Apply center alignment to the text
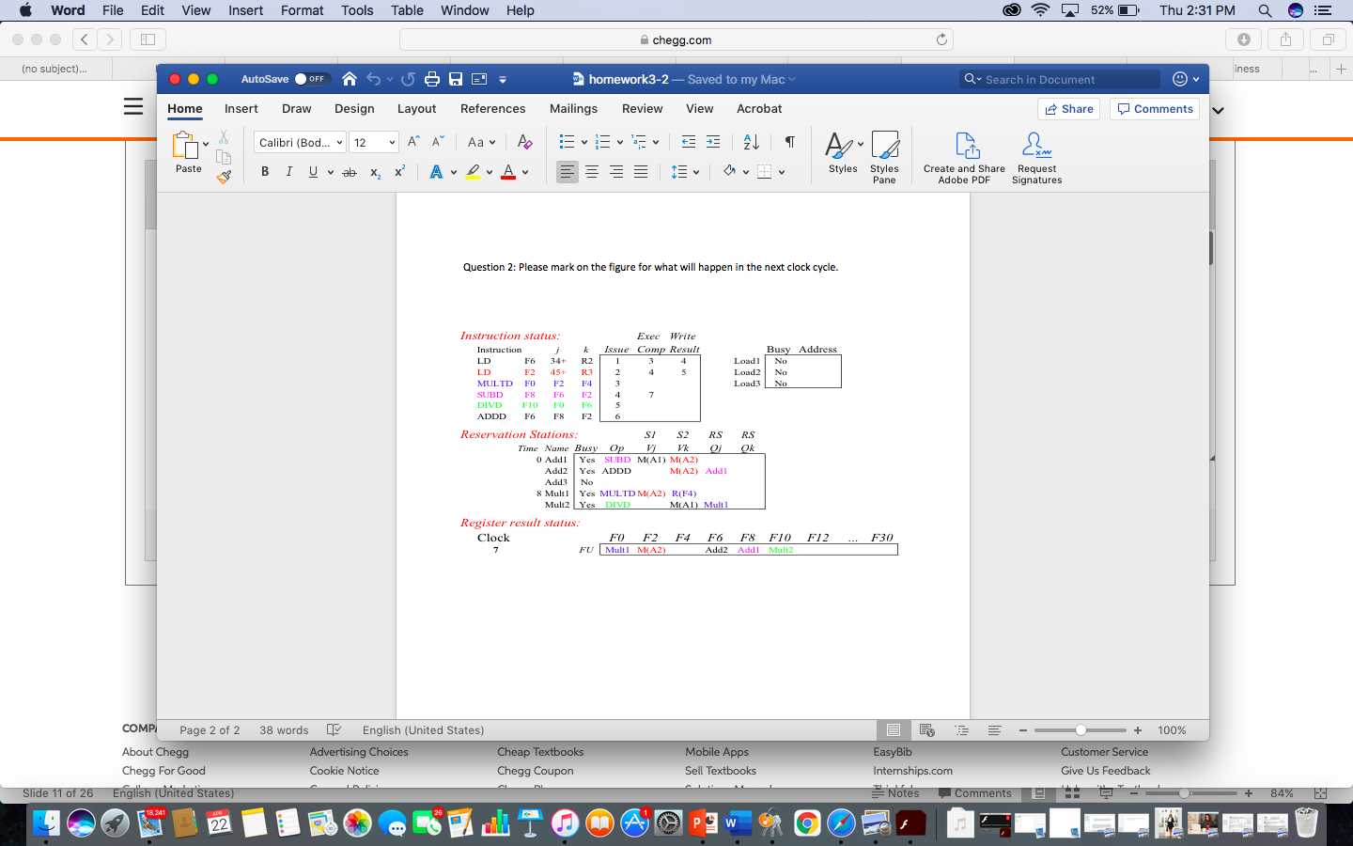 pyautogui.click(x=591, y=171)
